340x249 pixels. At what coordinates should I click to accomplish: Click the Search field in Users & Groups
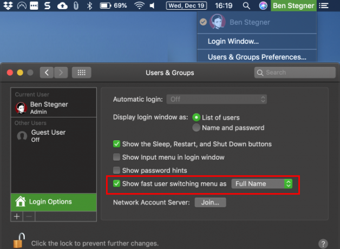(295, 73)
